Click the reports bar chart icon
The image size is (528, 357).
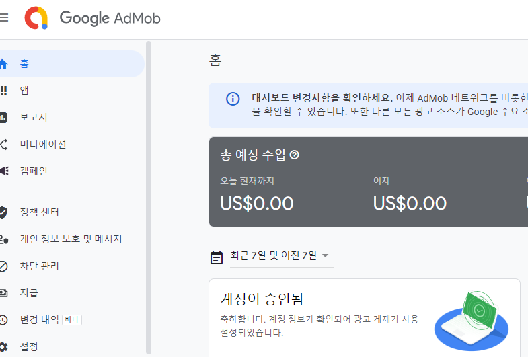(x=4, y=118)
